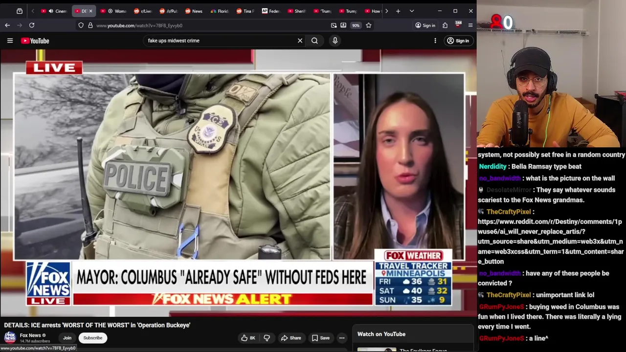Like the video showing 8K likes

click(248, 338)
